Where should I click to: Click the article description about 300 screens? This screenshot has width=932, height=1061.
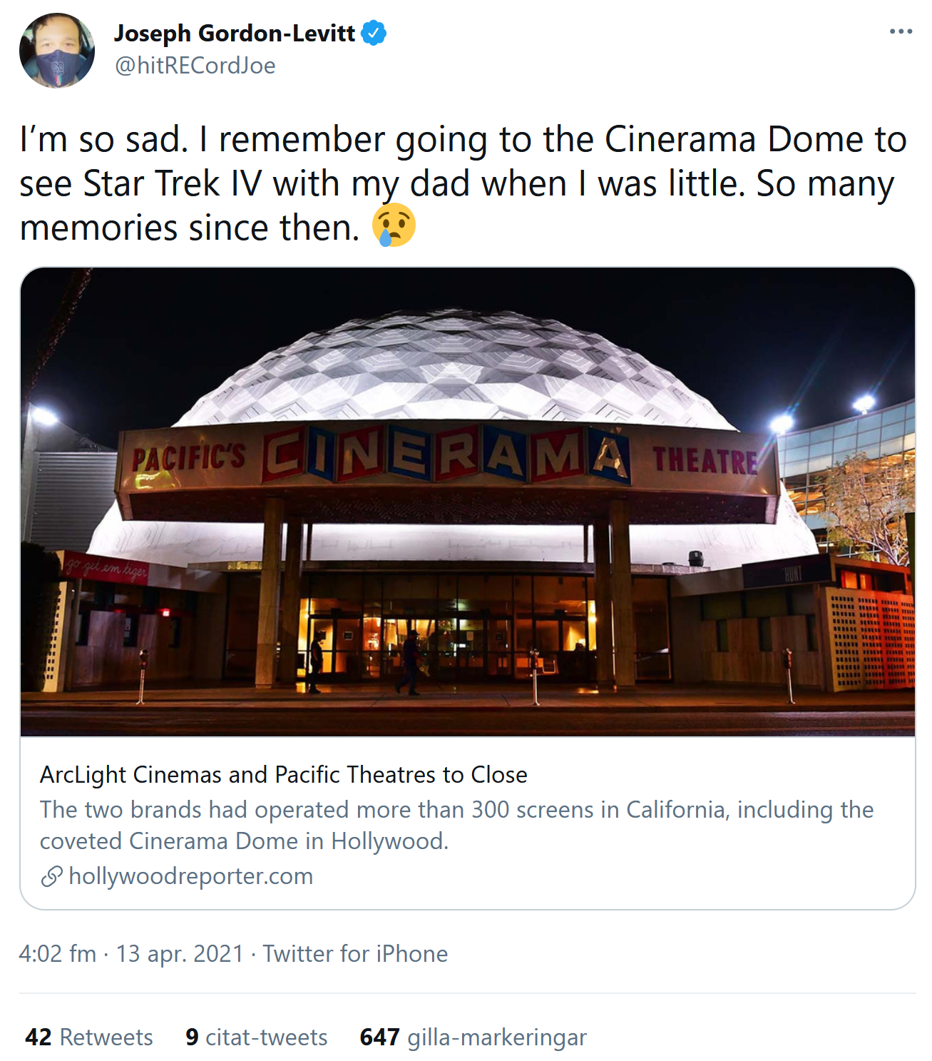click(456, 825)
